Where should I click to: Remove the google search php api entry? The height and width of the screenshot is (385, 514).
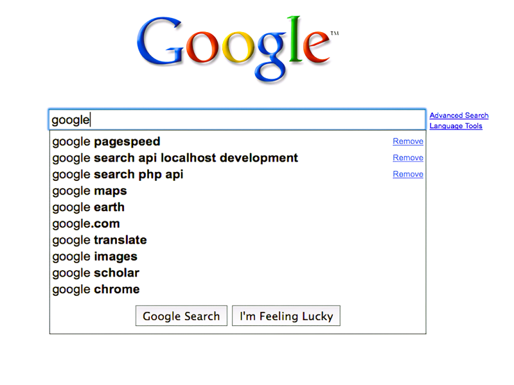pos(408,174)
